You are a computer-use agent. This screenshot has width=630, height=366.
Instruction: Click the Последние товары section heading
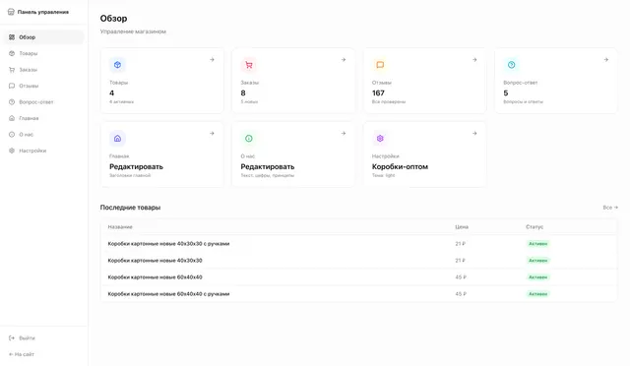click(130, 208)
